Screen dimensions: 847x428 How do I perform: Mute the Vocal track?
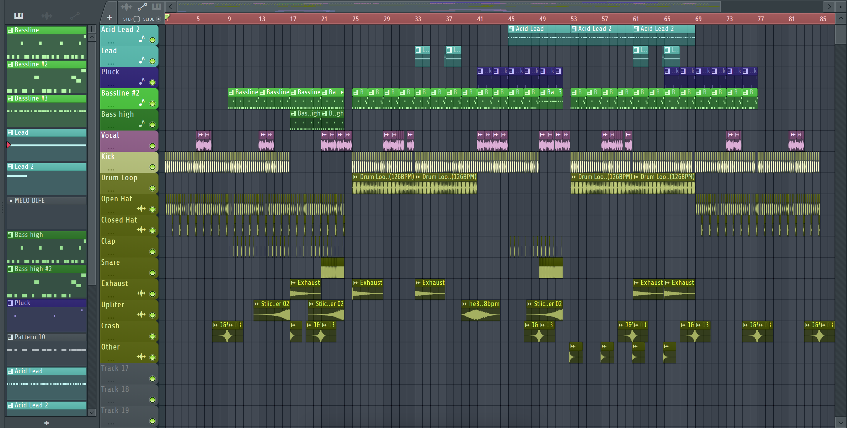point(153,146)
